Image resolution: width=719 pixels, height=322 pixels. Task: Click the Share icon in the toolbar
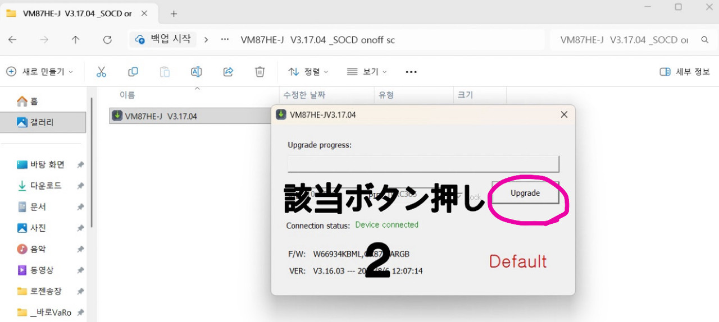coord(228,72)
